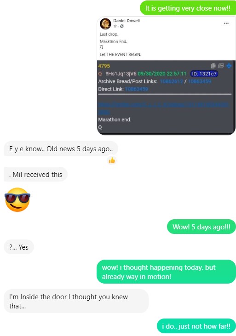Open archive post link 10863459
This screenshot has height=336, width=236.
199,81
